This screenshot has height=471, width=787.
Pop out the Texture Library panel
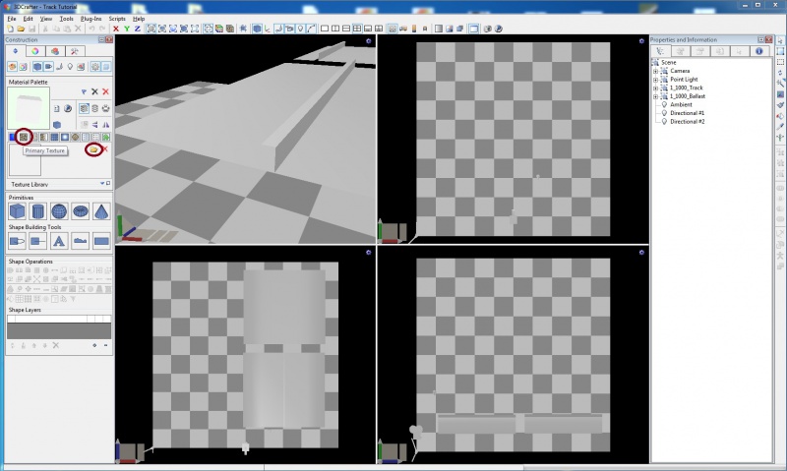(x=108, y=184)
